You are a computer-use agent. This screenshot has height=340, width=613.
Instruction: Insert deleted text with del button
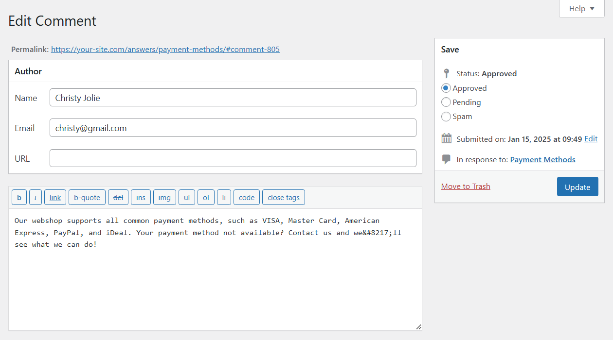pyautogui.click(x=118, y=197)
